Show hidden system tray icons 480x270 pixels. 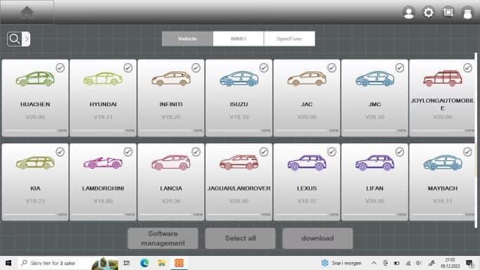point(374,263)
